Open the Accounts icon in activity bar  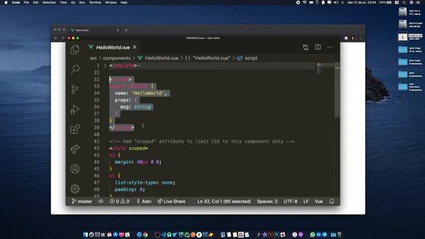75,169
